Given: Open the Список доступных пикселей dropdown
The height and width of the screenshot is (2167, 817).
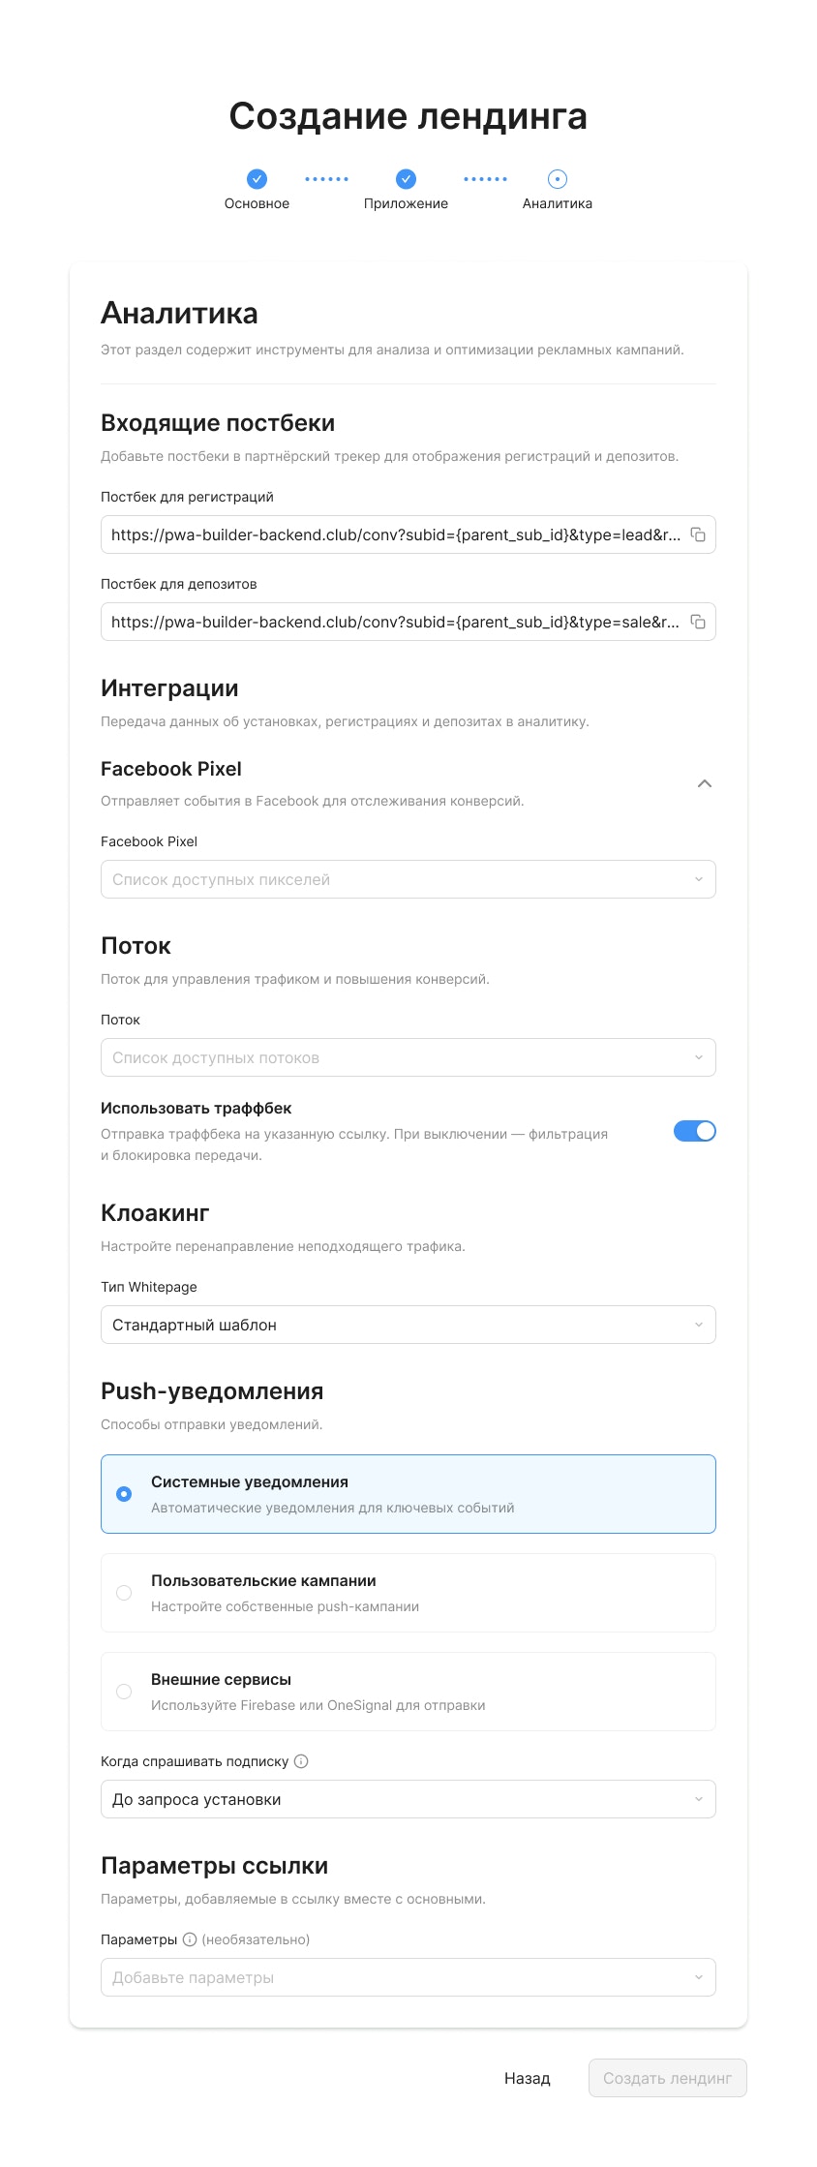Looking at the screenshot, I should 408,879.
